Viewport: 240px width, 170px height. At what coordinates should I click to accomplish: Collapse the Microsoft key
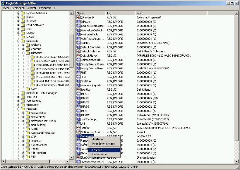point(18,109)
